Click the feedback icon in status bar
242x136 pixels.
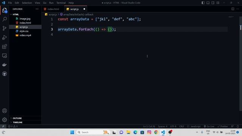point(232,126)
